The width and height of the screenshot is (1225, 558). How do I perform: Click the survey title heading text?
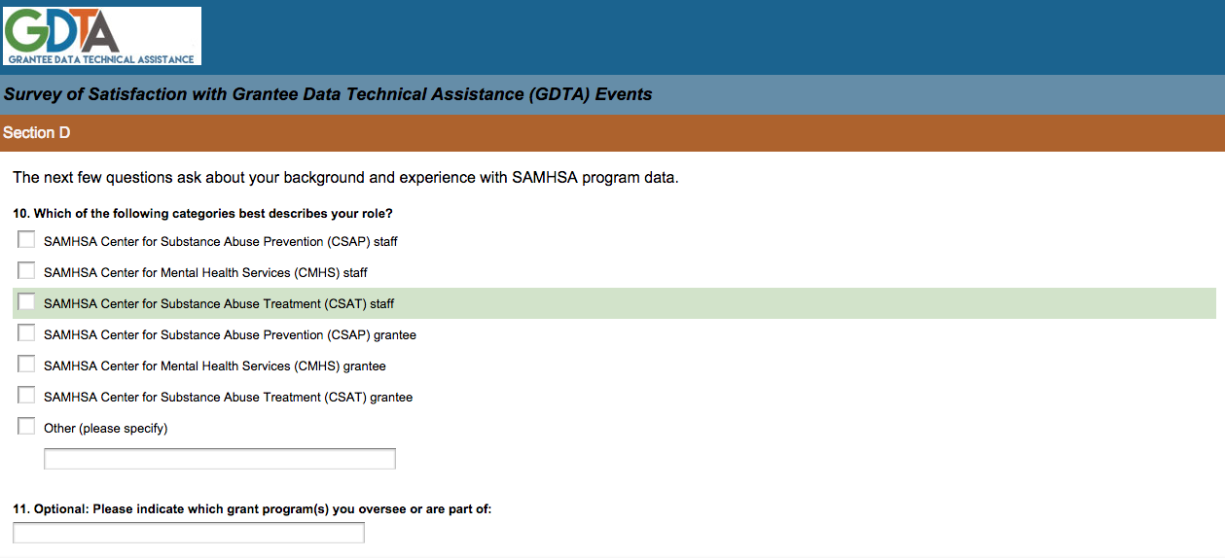tap(328, 94)
